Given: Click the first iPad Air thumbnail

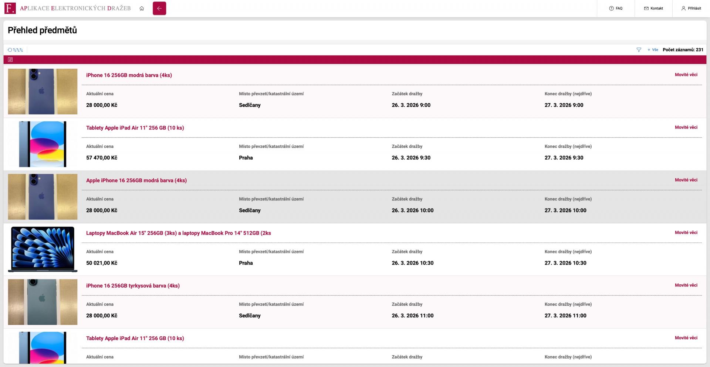Looking at the screenshot, I should tap(43, 144).
